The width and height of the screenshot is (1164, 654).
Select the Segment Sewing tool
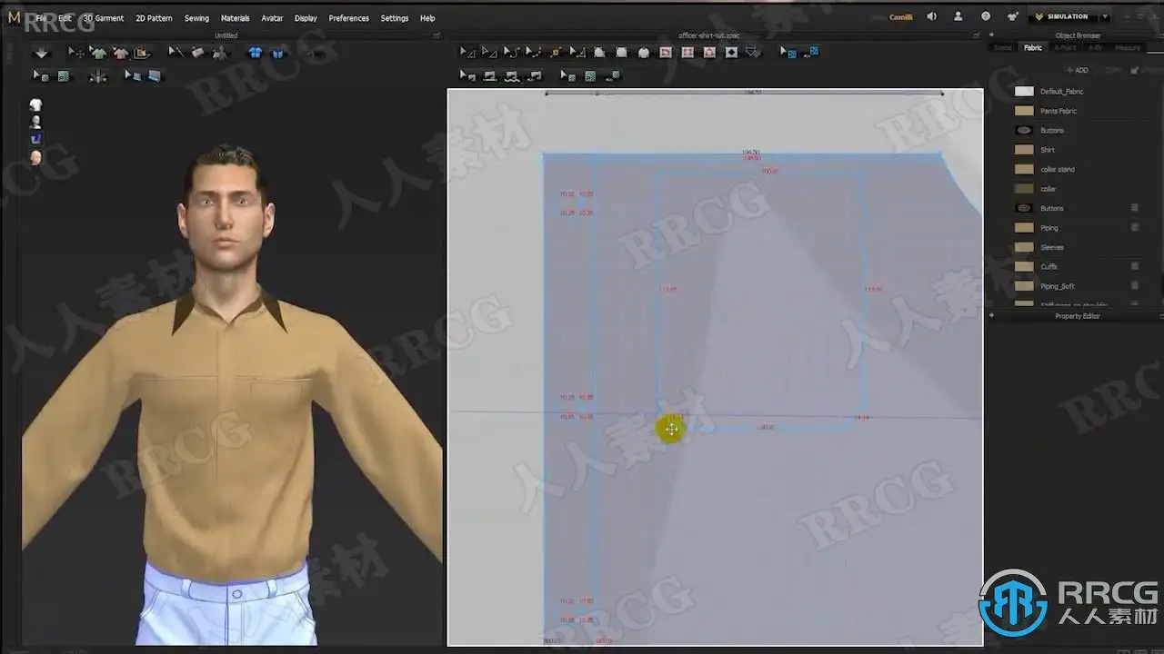click(489, 76)
